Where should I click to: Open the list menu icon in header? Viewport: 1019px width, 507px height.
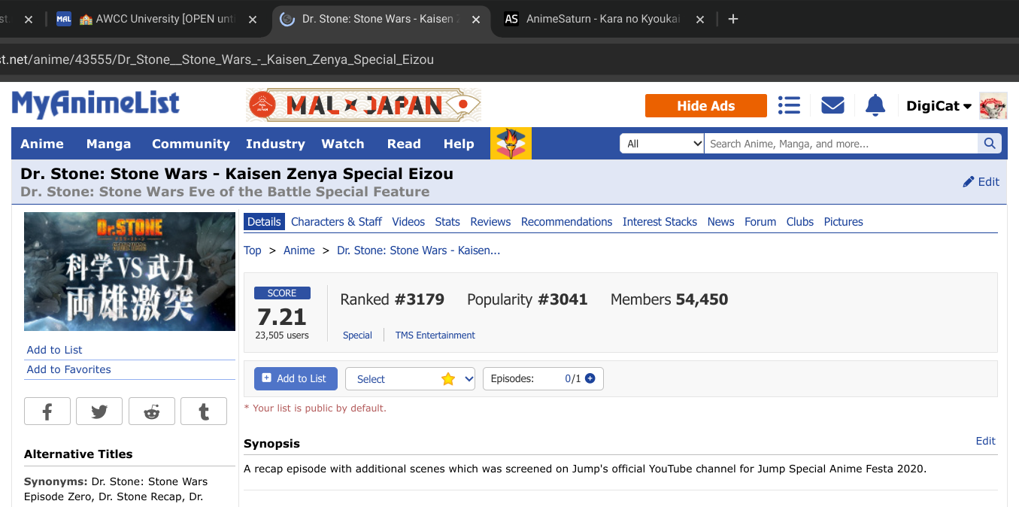[x=789, y=105]
